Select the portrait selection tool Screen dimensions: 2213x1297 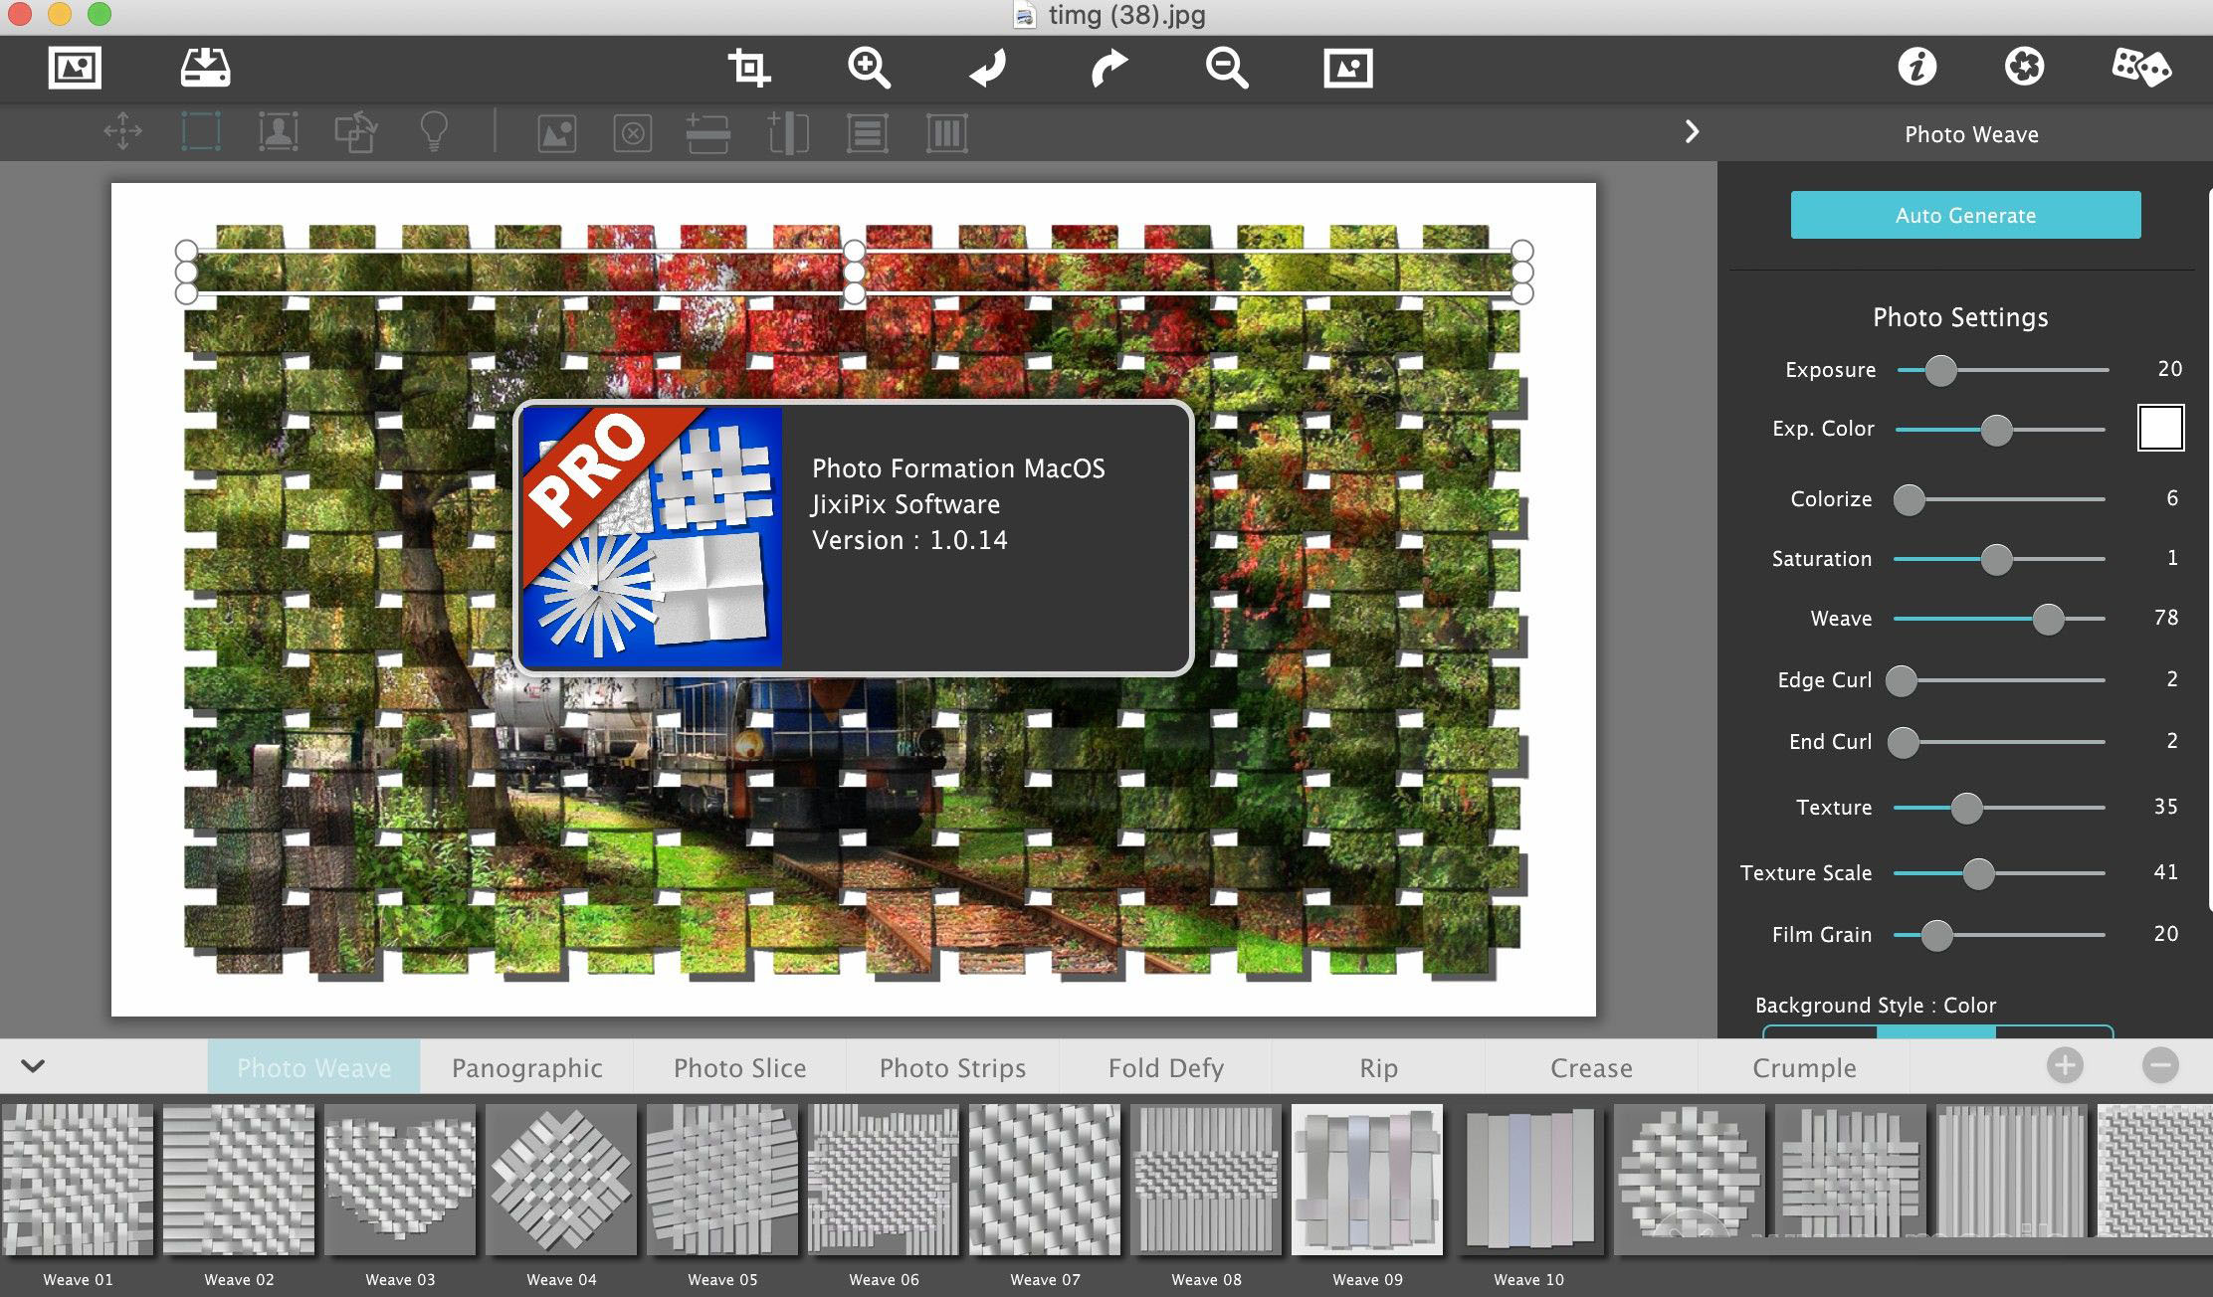[279, 131]
